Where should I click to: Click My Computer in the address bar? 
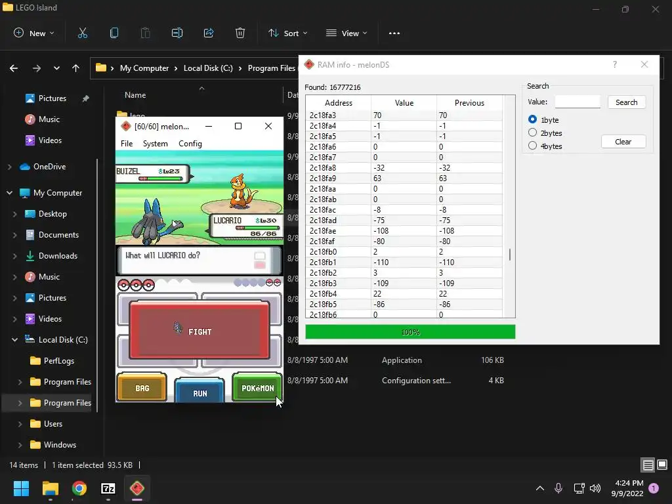[144, 68]
